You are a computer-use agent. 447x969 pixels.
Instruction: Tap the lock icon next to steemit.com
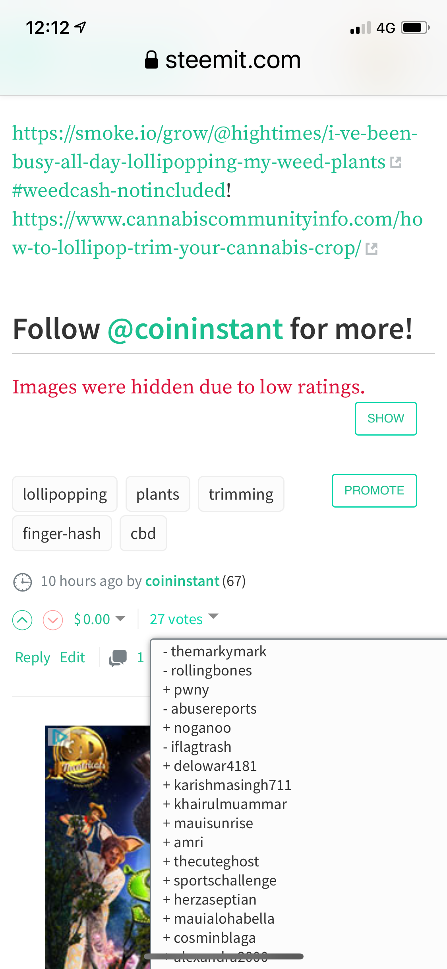pyautogui.click(x=151, y=60)
